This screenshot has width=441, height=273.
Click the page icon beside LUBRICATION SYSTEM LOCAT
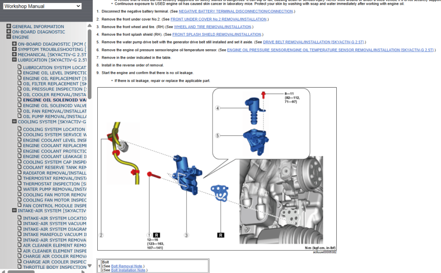point(19,67)
